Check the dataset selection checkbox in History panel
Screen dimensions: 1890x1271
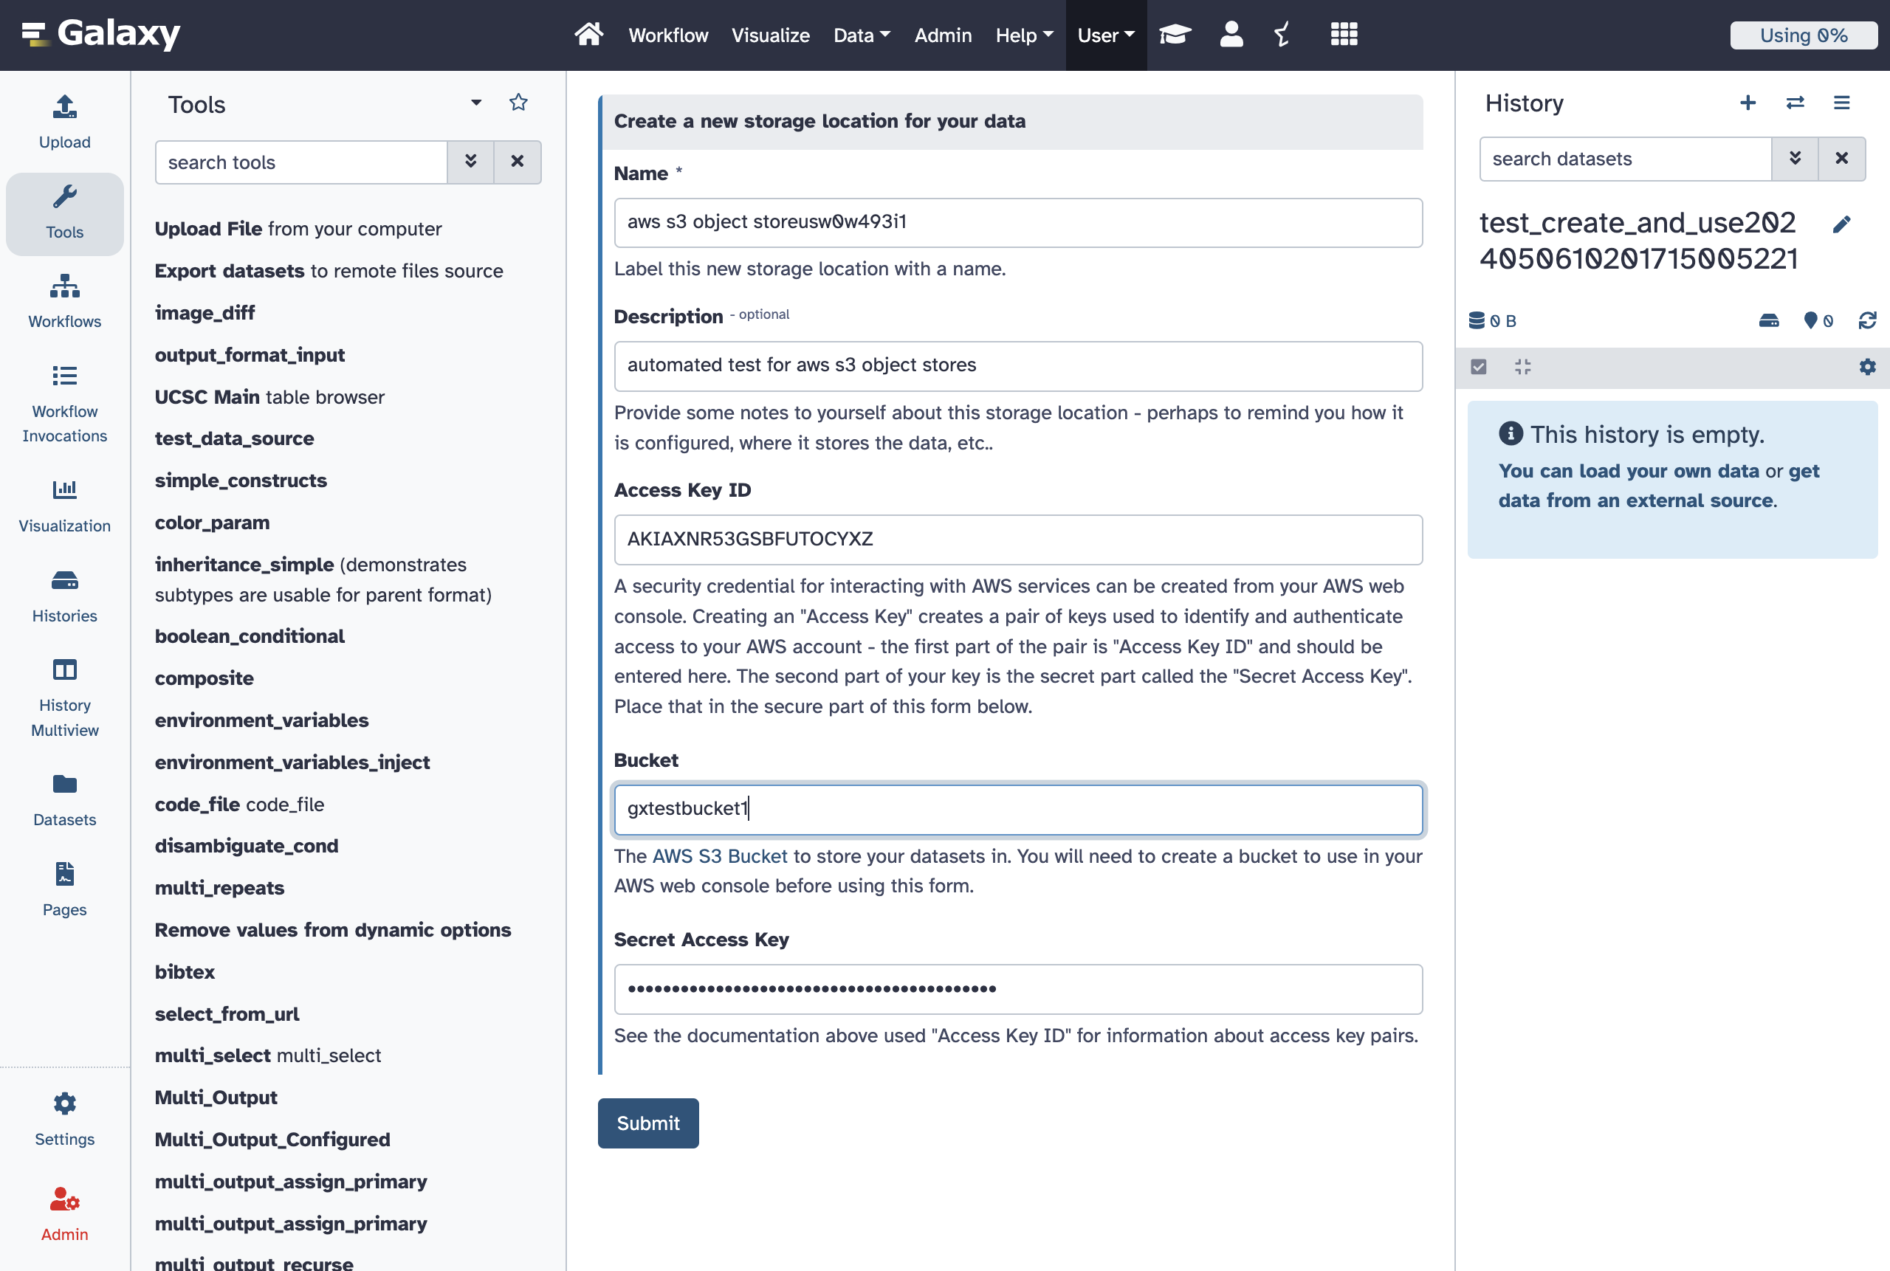pos(1479,367)
